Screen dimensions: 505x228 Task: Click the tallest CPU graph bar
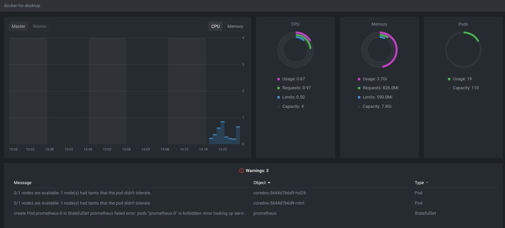point(222,133)
